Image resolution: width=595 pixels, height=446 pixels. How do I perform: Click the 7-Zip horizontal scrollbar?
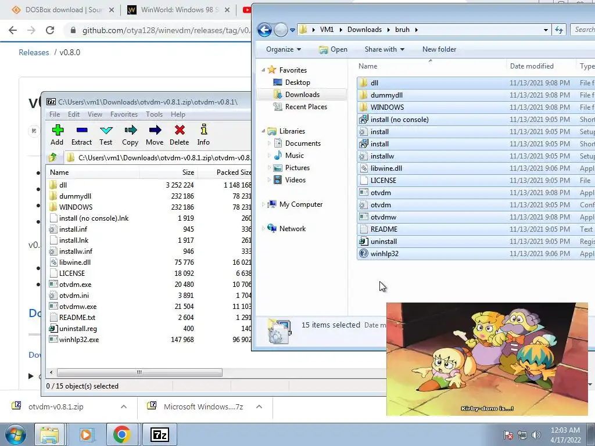tap(139, 372)
